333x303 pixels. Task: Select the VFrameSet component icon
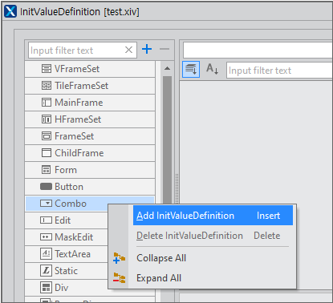pos(47,69)
